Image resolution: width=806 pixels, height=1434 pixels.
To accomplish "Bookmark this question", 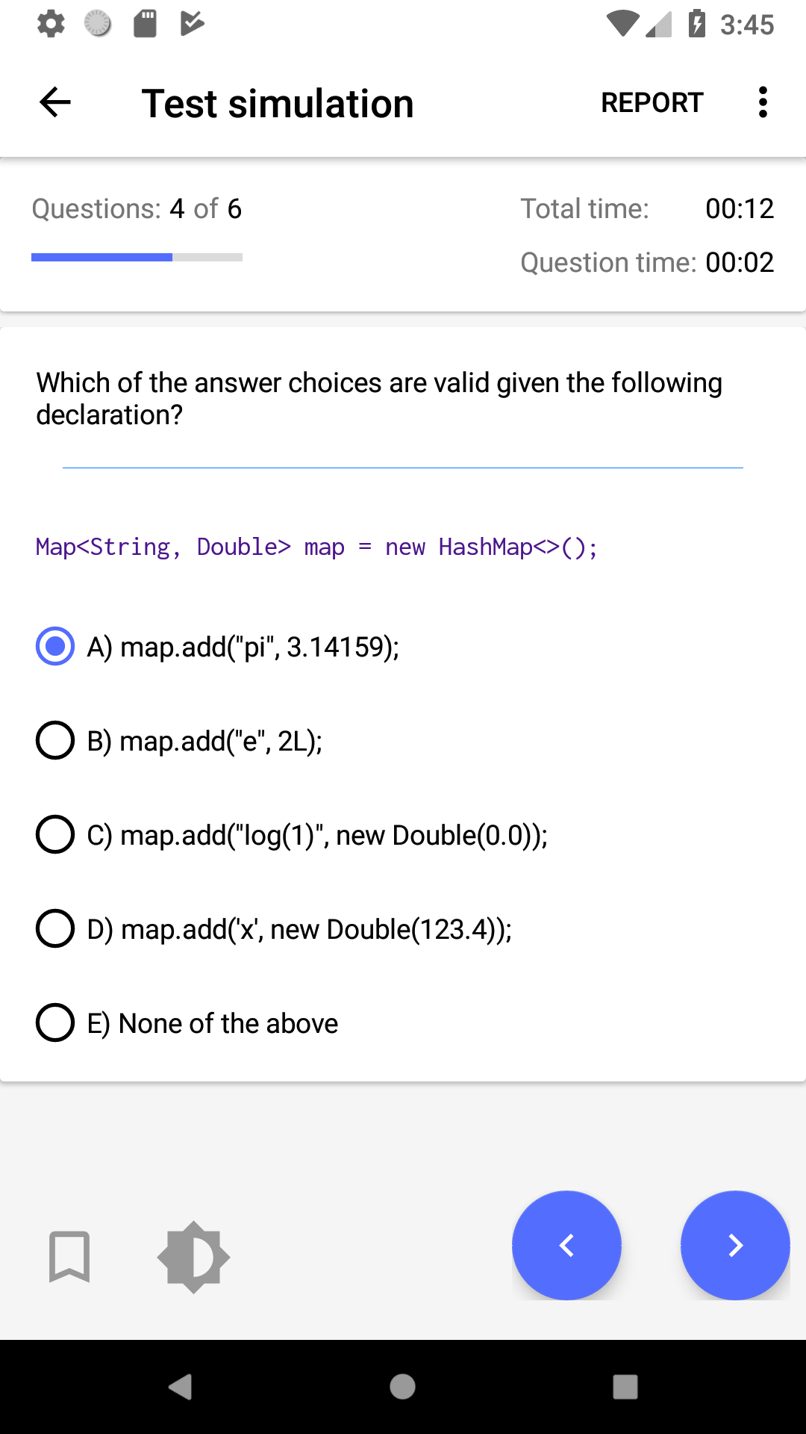I will pos(69,1256).
